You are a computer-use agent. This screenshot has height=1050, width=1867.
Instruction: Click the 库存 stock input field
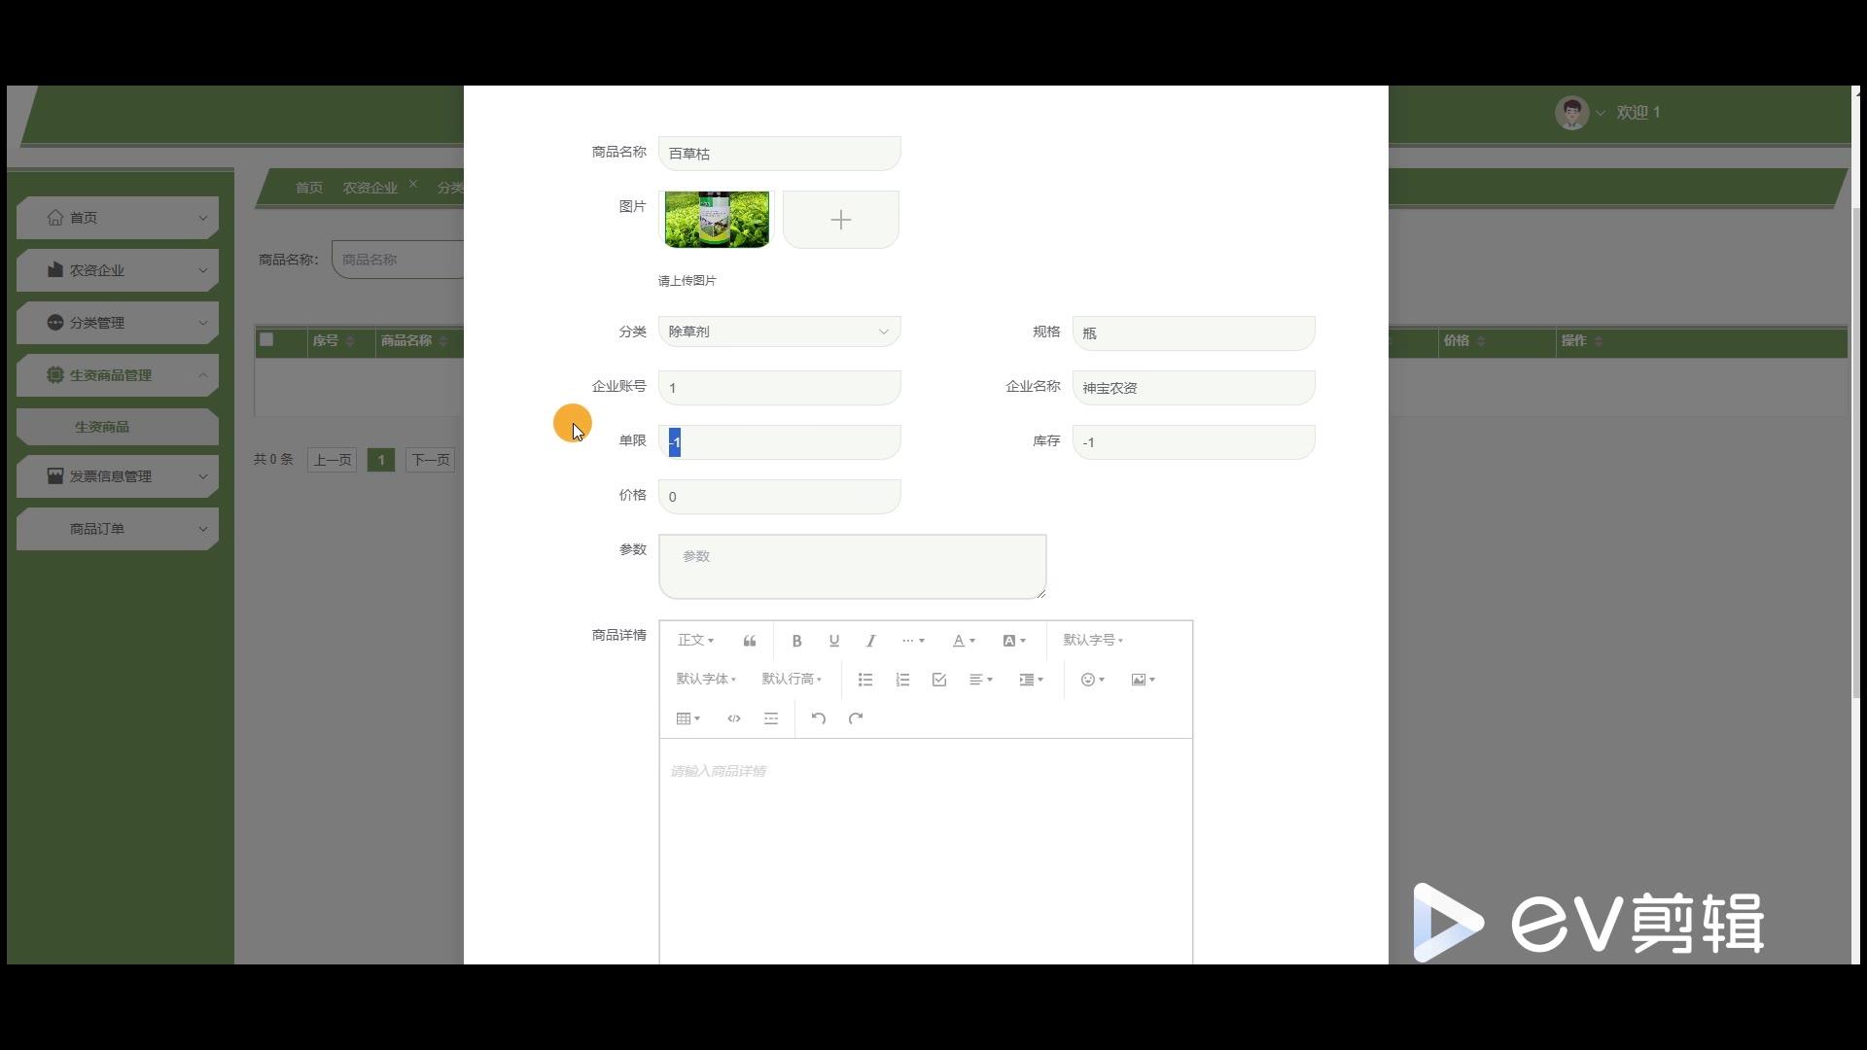click(x=1193, y=442)
